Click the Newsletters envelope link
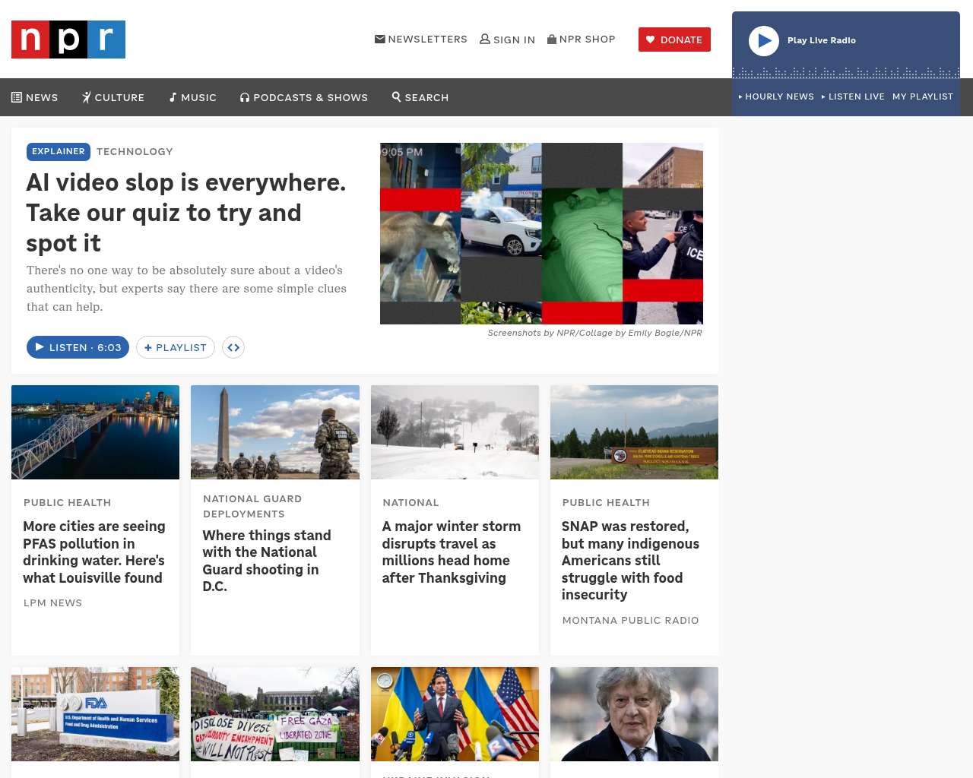This screenshot has height=778, width=973. [x=421, y=40]
